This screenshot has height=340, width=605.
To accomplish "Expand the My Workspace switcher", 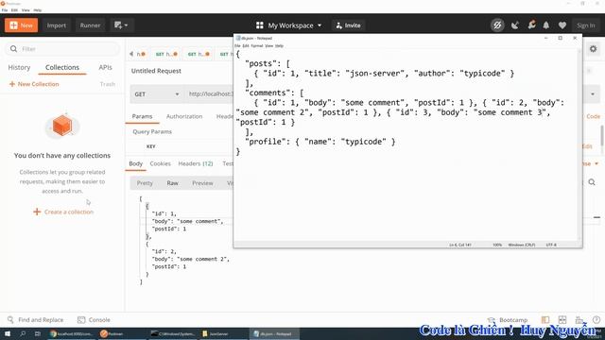I will pos(288,25).
